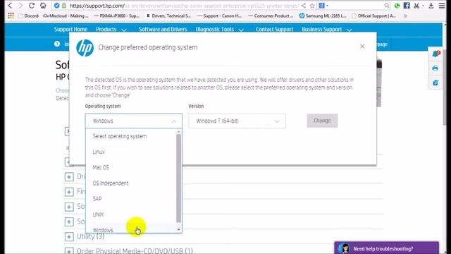This screenshot has height=254, width=451.
Task: Click the scissors extension icon
Action: tap(416, 6)
